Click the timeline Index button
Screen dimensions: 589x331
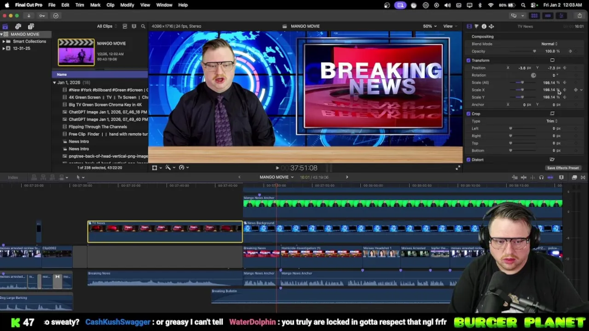pyautogui.click(x=13, y=177)
